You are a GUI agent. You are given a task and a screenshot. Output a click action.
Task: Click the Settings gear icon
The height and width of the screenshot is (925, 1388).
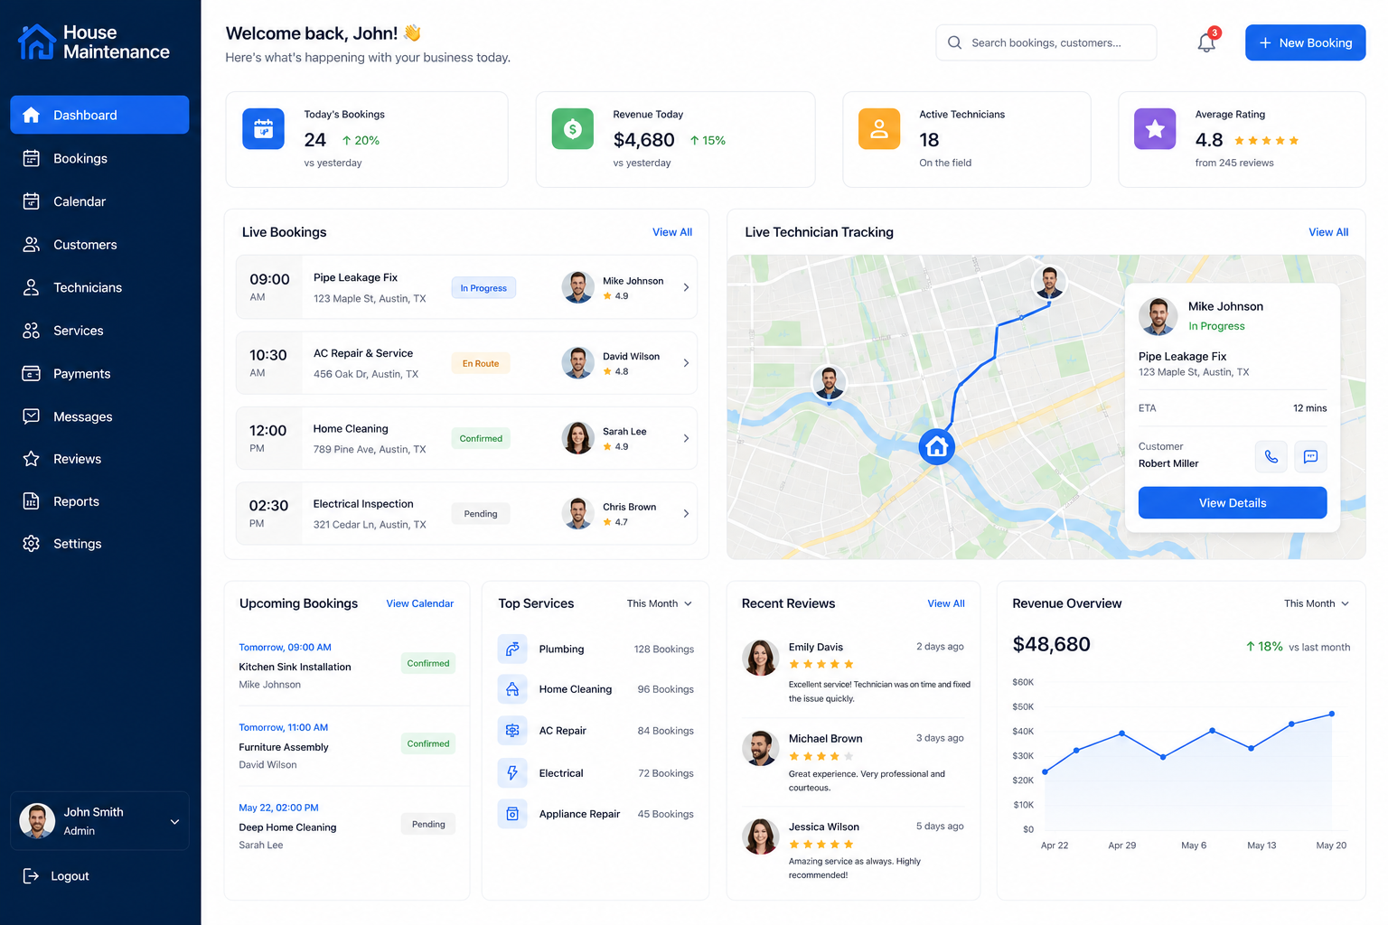(31, 543)
